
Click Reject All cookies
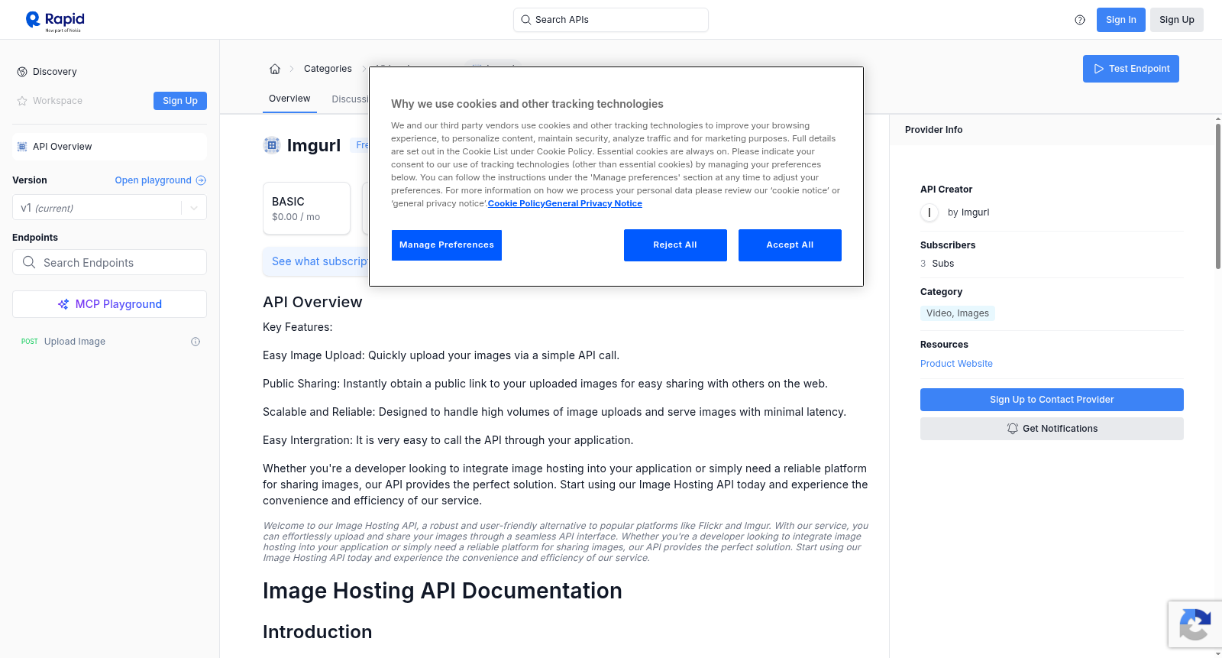[x=675, y=245]
